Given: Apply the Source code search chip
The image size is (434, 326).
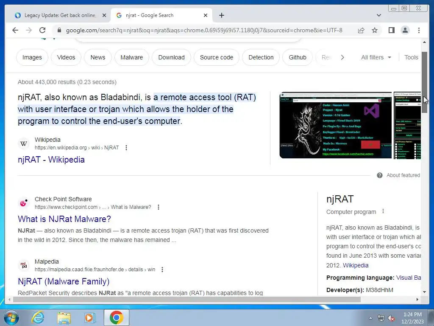Looking at the screenshot, I should point(217,57).
